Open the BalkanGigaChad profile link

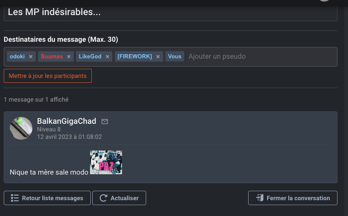click(x=67, y=121)
